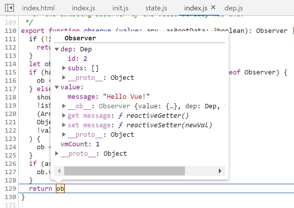Click the popup scrollbar right arrow
This screenshot has width=294, height=208.
pyautogui.click(x=220, y=171)
